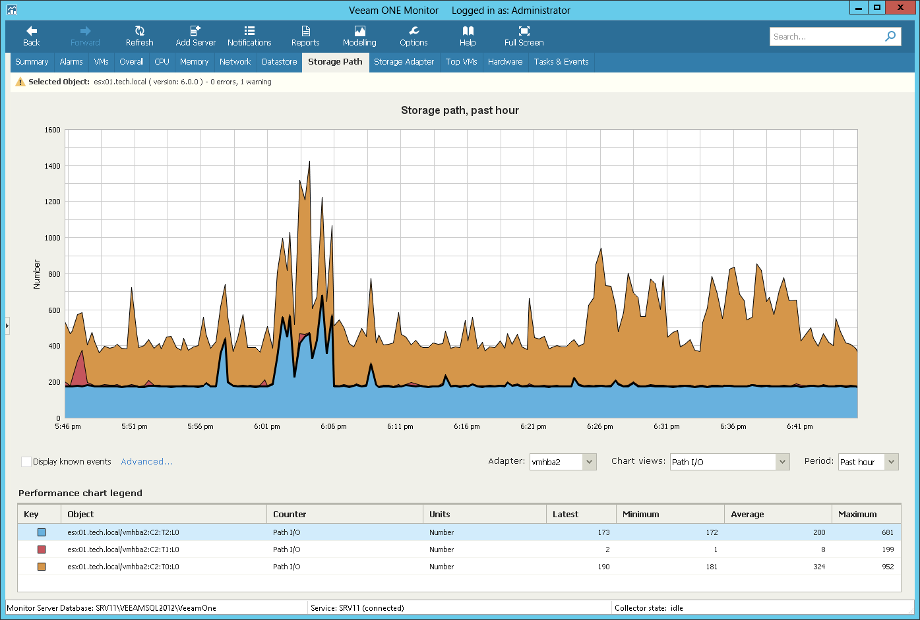Sort by the Key column header

[40, 514]
